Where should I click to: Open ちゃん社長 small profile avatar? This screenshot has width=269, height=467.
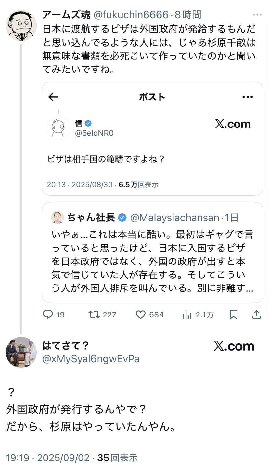[58, 218]
